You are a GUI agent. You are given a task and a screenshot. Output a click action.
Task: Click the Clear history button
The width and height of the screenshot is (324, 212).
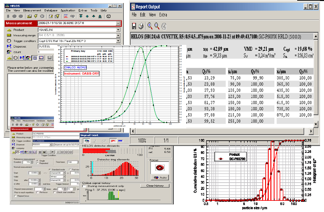coord(155,186)
